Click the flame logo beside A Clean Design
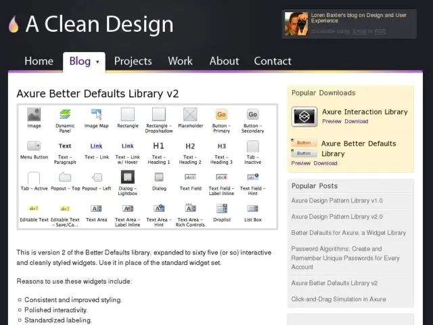The height and width of the screenshot is (325, 433). 14,24
